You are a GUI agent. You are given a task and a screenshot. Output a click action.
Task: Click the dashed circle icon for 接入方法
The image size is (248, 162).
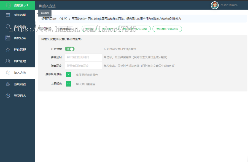pos(8,73)
